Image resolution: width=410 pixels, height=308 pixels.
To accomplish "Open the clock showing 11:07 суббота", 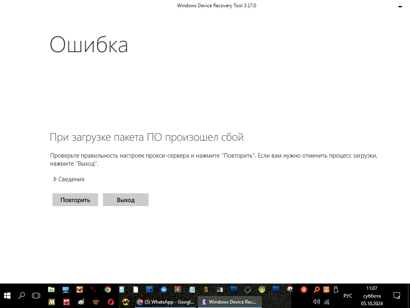I will tap(372, 296).
